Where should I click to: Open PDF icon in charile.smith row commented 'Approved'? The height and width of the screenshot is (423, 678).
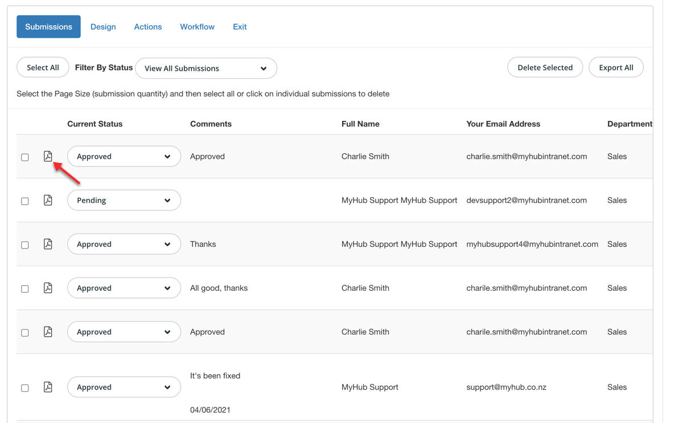pos(48,332)
